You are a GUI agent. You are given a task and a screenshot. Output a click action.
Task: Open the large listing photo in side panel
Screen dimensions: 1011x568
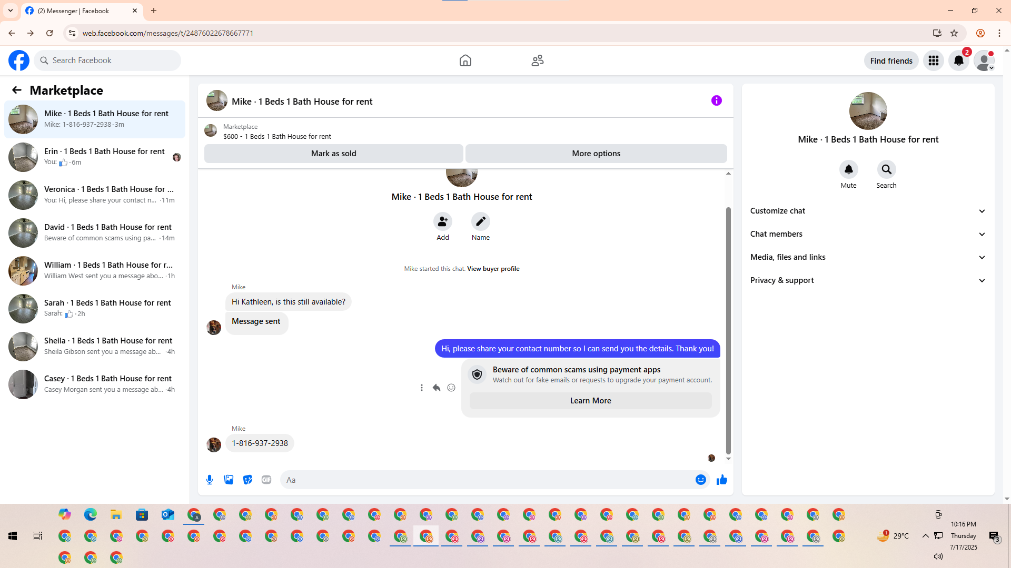coord(868,111)
